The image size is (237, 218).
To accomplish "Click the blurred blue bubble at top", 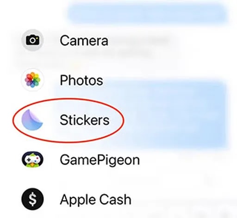I will coord(148,13).
